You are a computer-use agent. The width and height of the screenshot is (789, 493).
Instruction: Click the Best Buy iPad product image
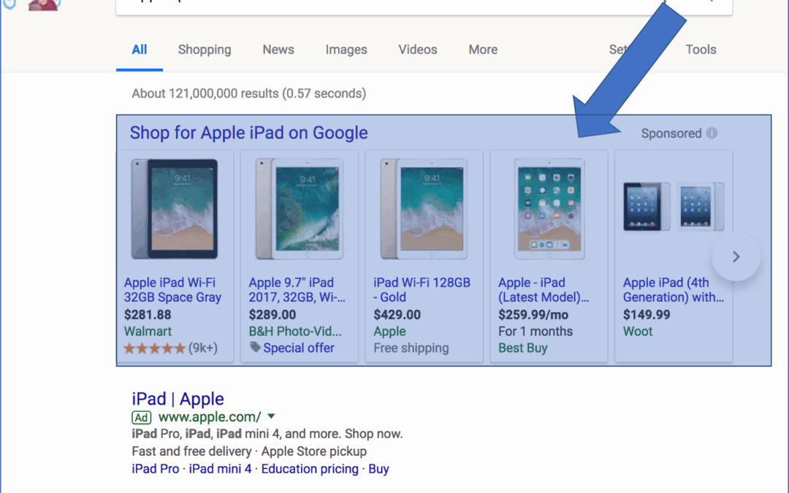549,209
